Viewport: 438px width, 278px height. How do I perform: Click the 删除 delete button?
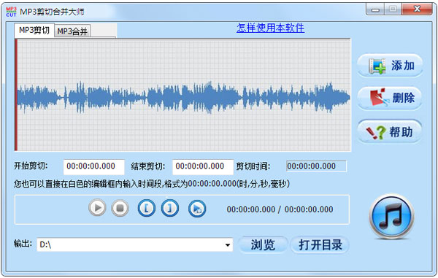[x=390, y=98]
